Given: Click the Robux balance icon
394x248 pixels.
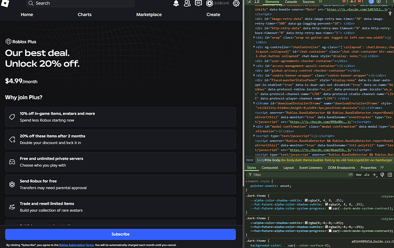Looking at the screenshot, I should (210, 3).
